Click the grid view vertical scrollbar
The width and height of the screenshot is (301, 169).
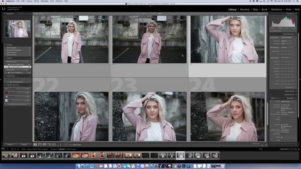[268, 114]
